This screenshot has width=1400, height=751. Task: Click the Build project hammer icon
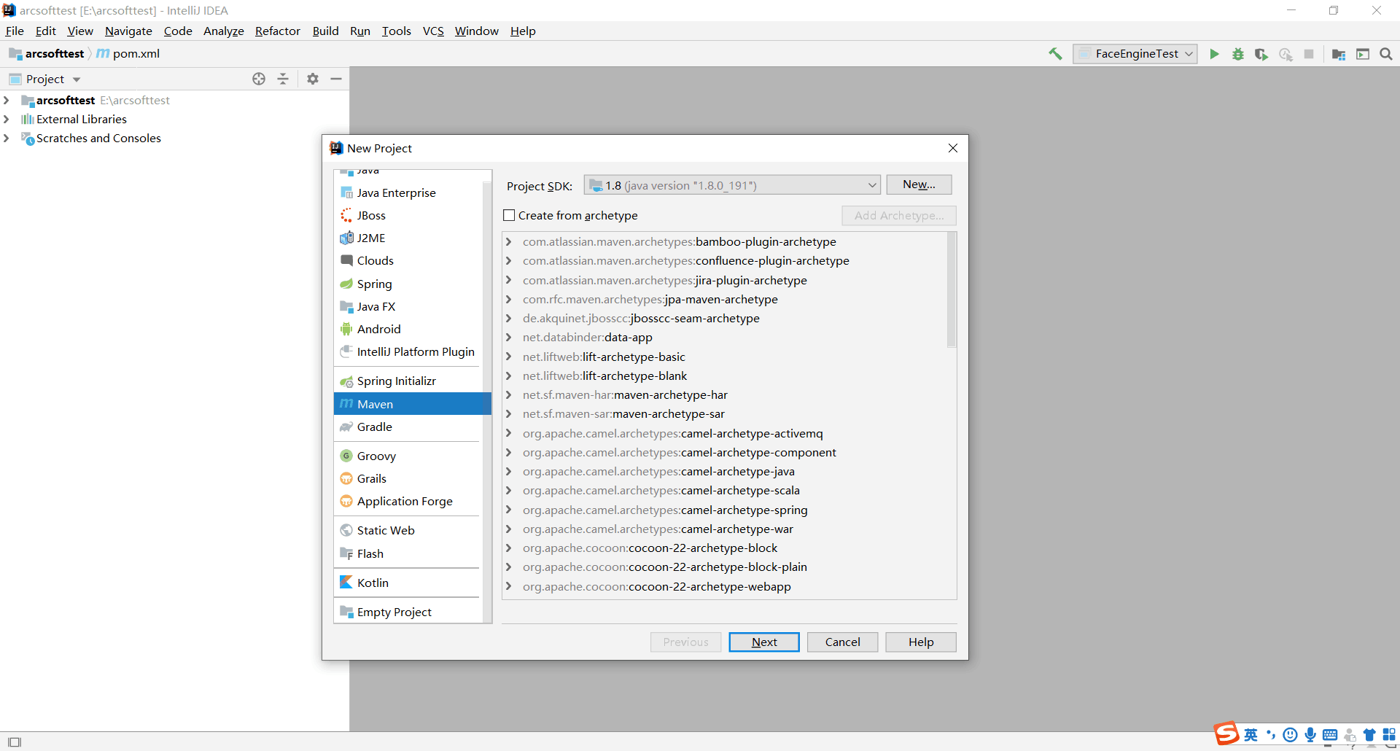point(1055,54)
